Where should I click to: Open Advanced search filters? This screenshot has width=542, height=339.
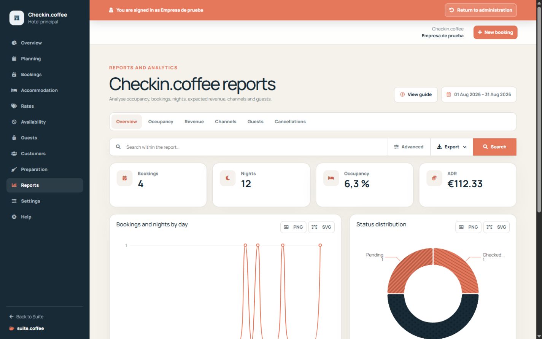coord(408,147)
